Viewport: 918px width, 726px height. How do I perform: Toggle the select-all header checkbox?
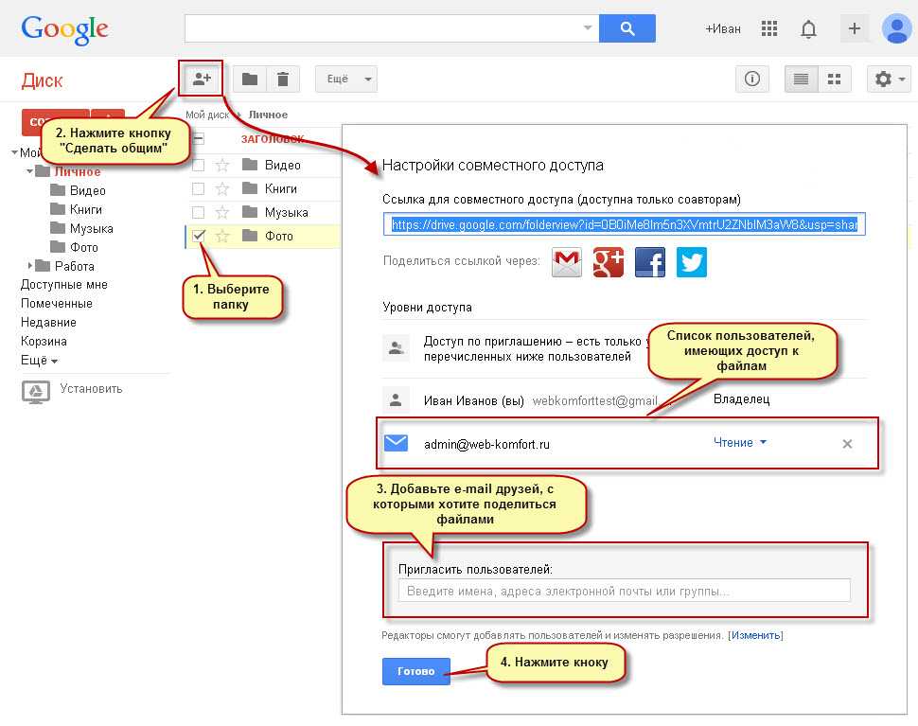click(199, 139)
